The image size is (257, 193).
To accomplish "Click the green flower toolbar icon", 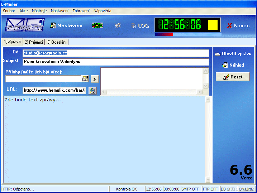I will point(97,25).
